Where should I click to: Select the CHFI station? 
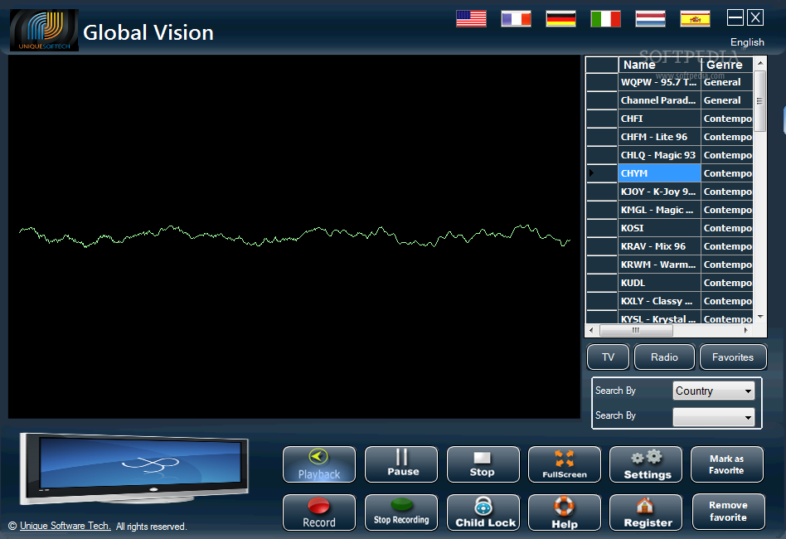[x=659, y=119]
